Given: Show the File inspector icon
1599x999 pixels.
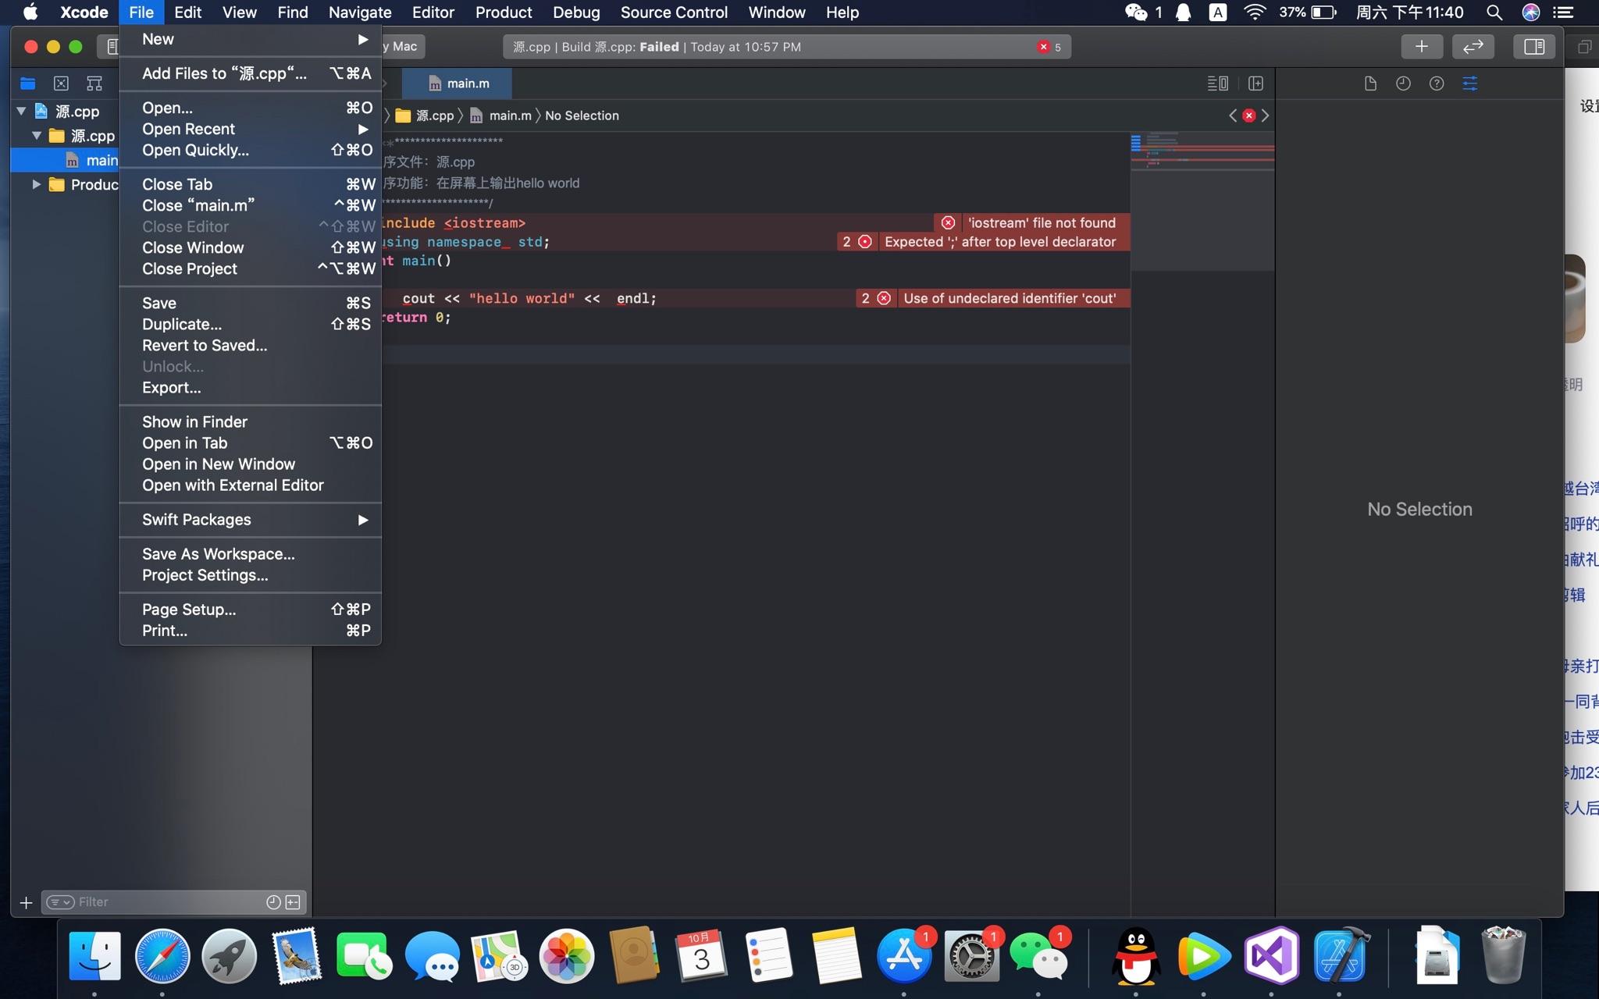Looking at the screenshot, I should pos(1370,84).
